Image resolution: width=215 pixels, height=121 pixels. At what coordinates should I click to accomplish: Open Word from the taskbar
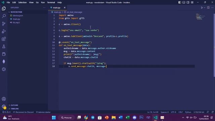pyautogui.click(x=121, y=118)
